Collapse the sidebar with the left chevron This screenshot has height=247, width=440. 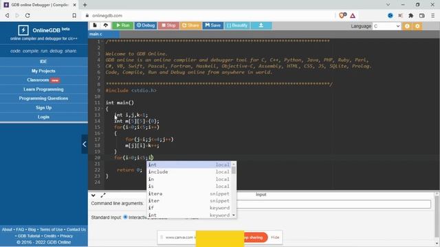pyautogui.click(x=85, y=144)
